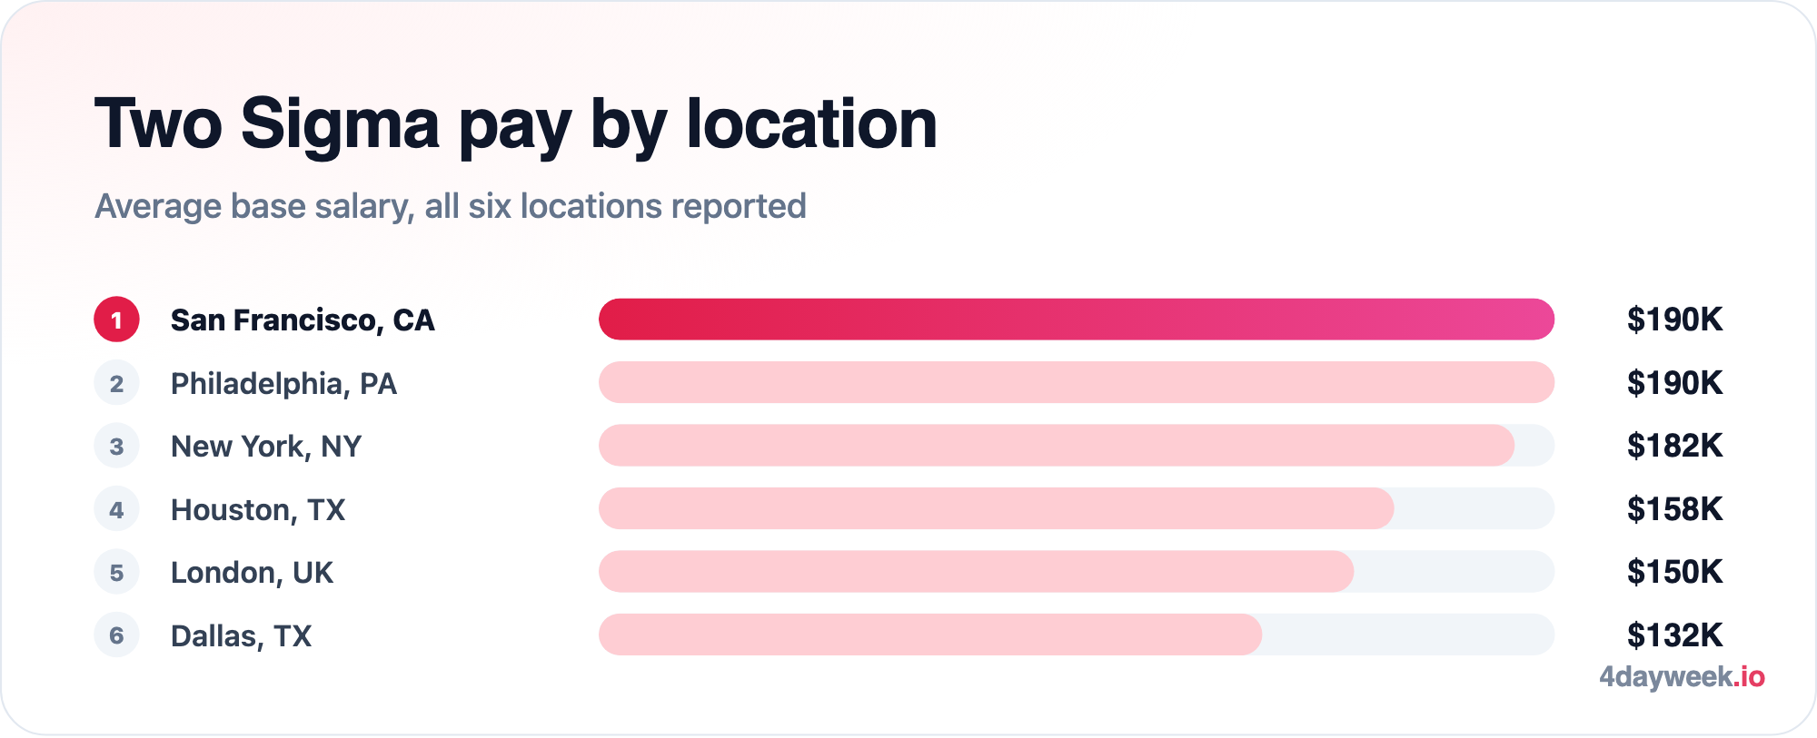Click the New York salary bar
The width and height of the screenshot is (1817, 738).
point(1057,446)
